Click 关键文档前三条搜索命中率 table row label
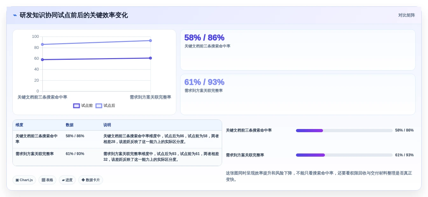The width and height of the screenshot is (428, 197). point(37,139)
